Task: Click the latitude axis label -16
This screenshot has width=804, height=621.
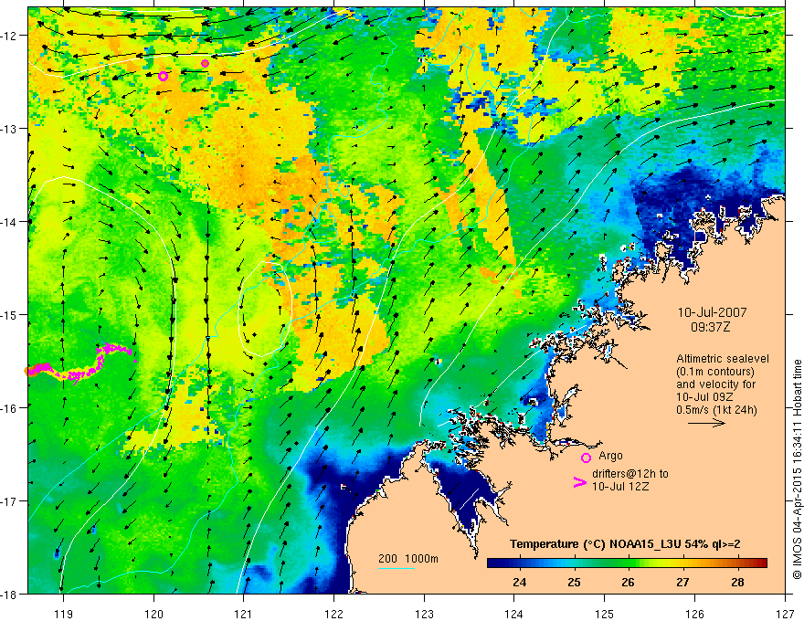Action: coord(10,408)
